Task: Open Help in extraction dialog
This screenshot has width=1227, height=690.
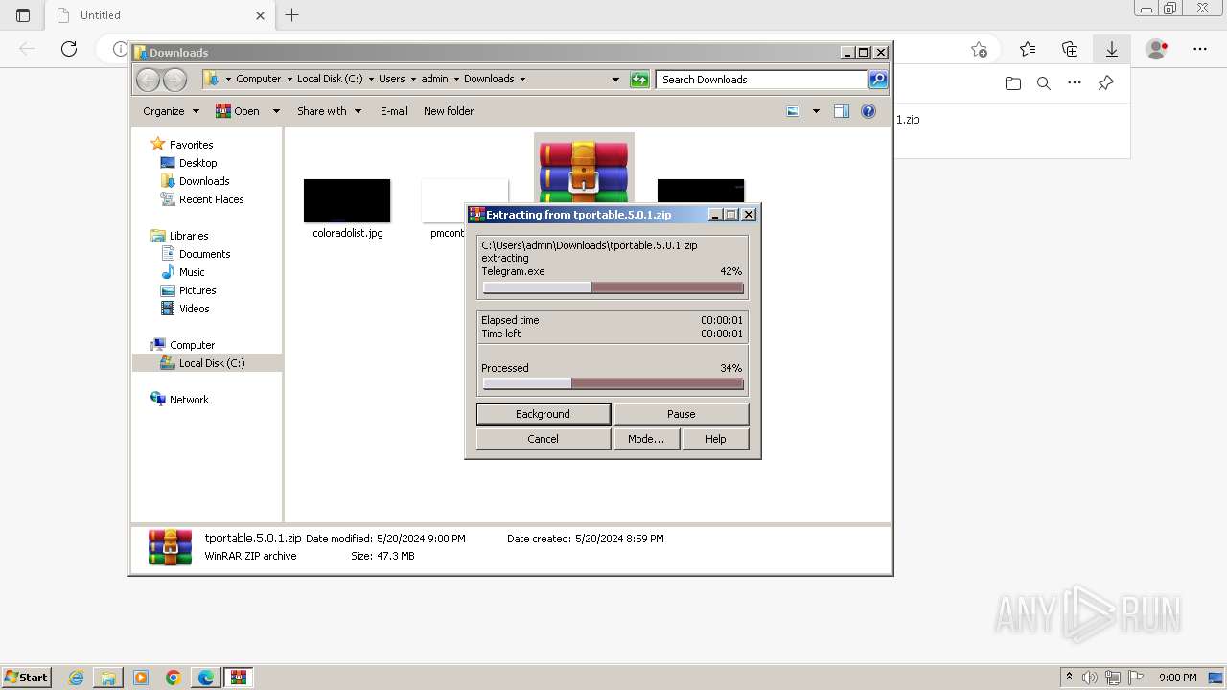Action: 715,439
